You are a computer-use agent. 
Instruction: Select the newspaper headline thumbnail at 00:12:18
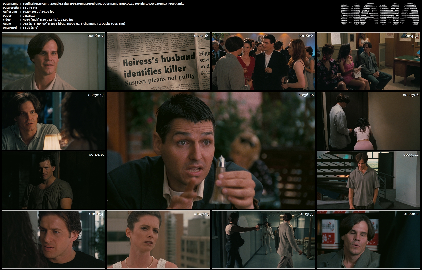click(158, 61)
